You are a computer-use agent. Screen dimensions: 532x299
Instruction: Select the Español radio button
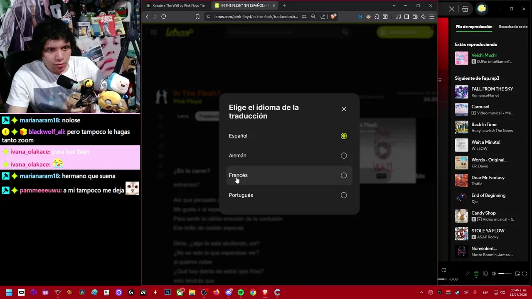point(344,136)
